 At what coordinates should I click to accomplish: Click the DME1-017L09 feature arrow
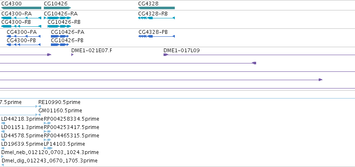coord(166,55)
